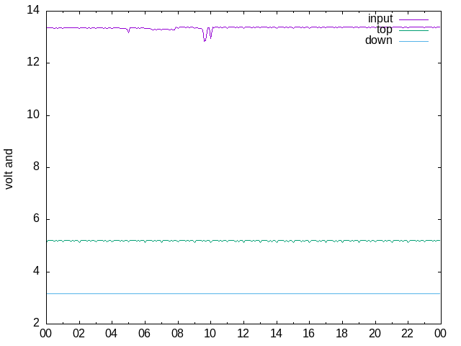
Task: Click the 'input' legend label
Action: click(x=380, y=19)
